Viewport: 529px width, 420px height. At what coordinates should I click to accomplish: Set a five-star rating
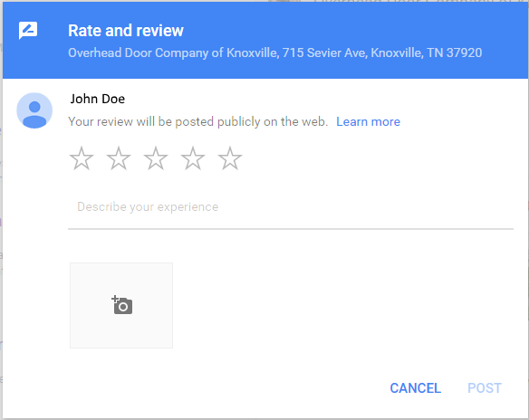[230, 158]
